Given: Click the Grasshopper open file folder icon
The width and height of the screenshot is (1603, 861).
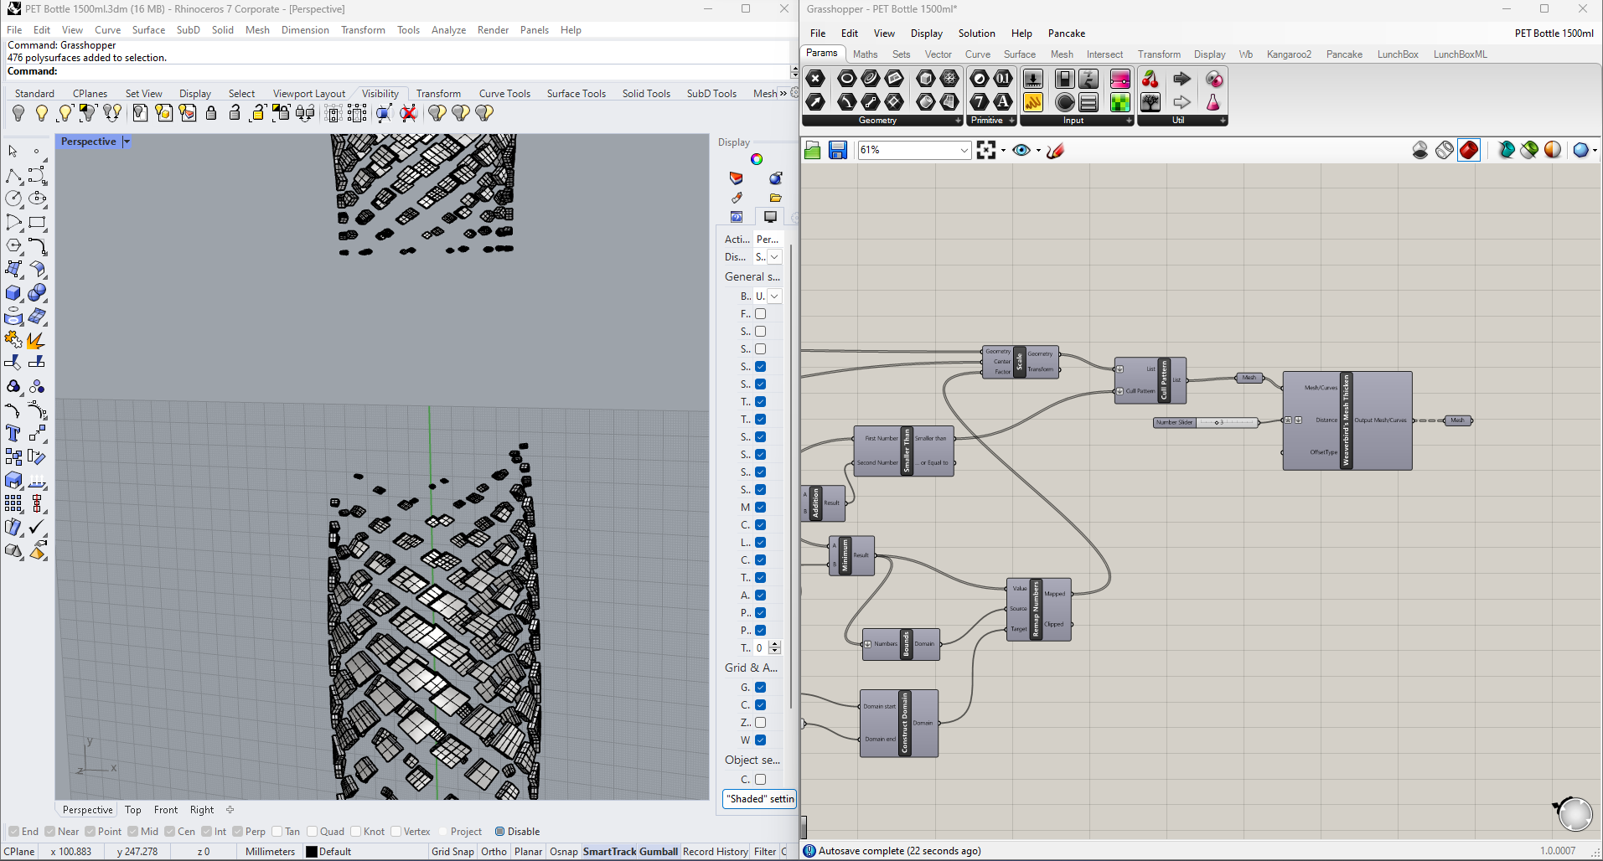Looking at the screenshot, I should click(x=812, y=150).
